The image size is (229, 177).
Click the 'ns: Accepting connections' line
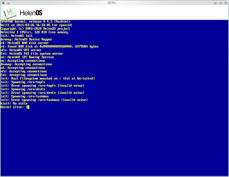(23, 61)
